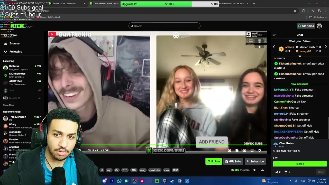Viewport: 329px width, 185px height.
Task: Open All Bookmarks folder
Action: tap(318, 17)
